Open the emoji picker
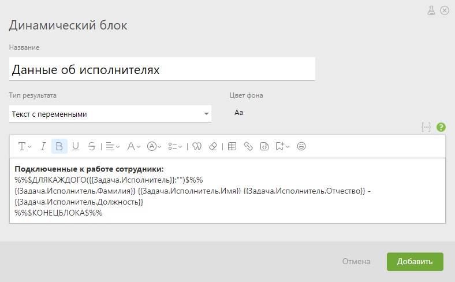Viewport: 455px width, 282px height. 301,146
